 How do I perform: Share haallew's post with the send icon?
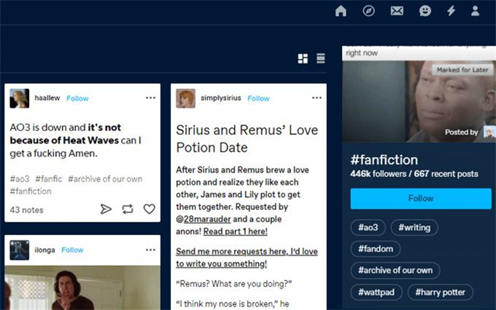coord(106,209)
